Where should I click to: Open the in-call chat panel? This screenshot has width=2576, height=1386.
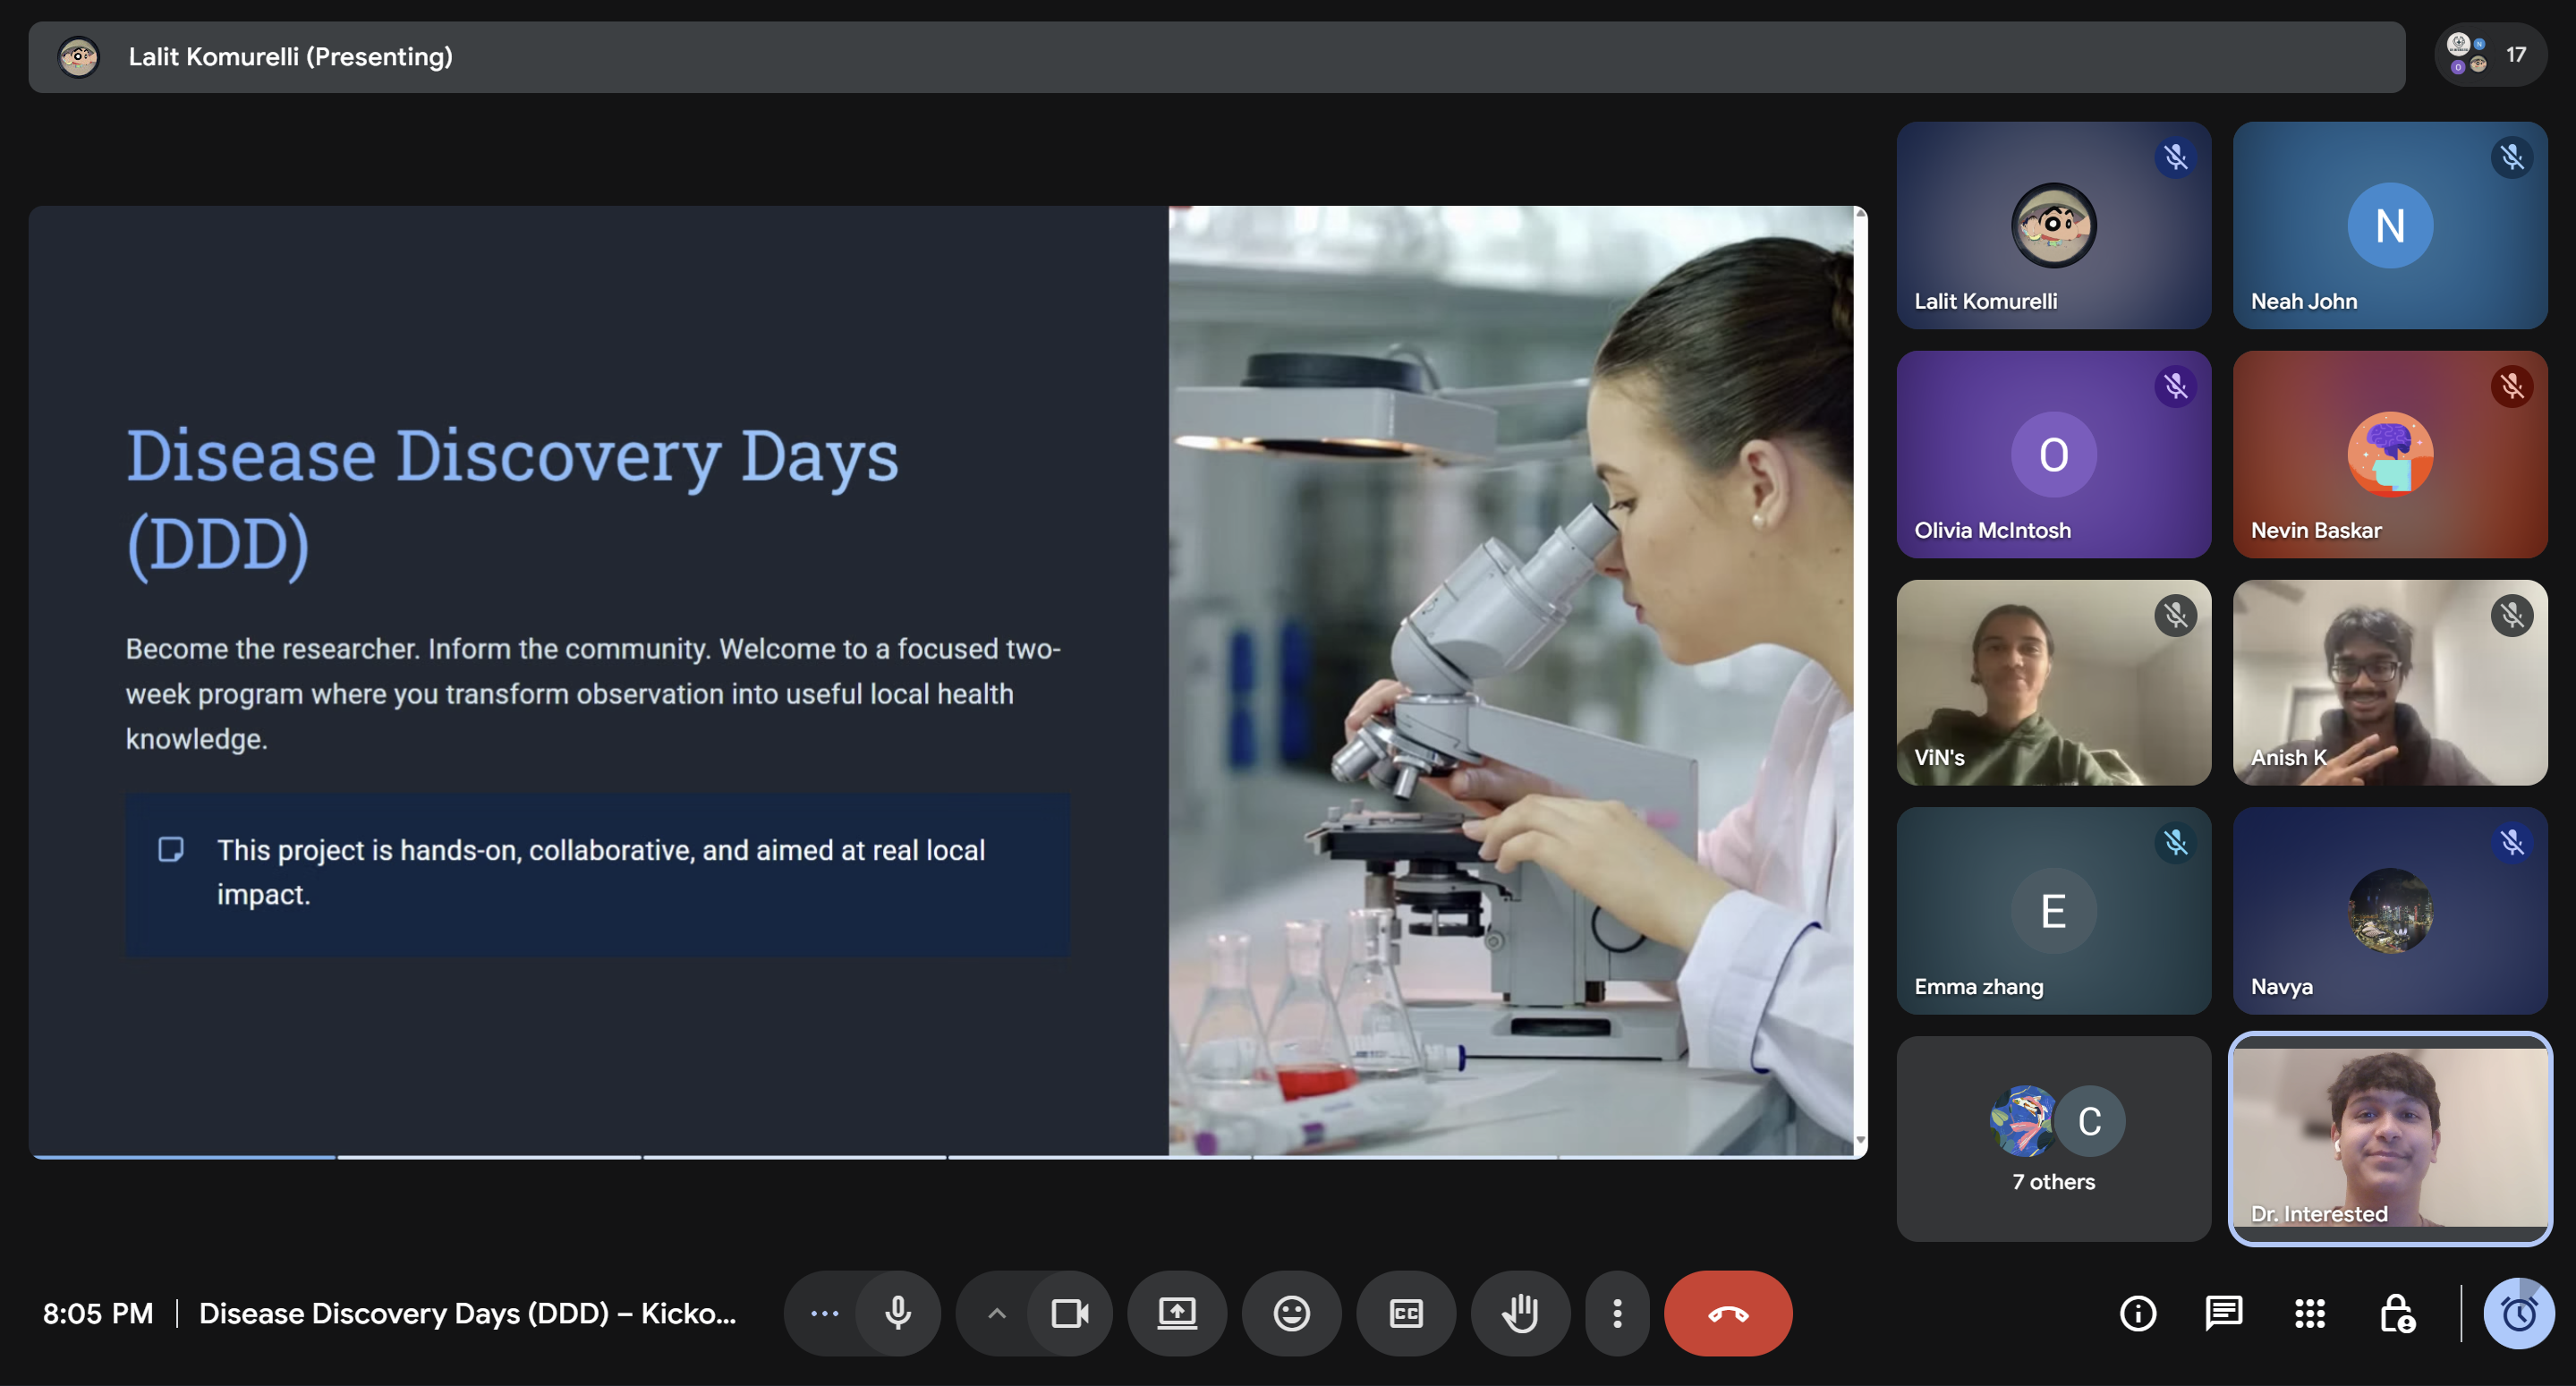[x=2223, y=1314]
